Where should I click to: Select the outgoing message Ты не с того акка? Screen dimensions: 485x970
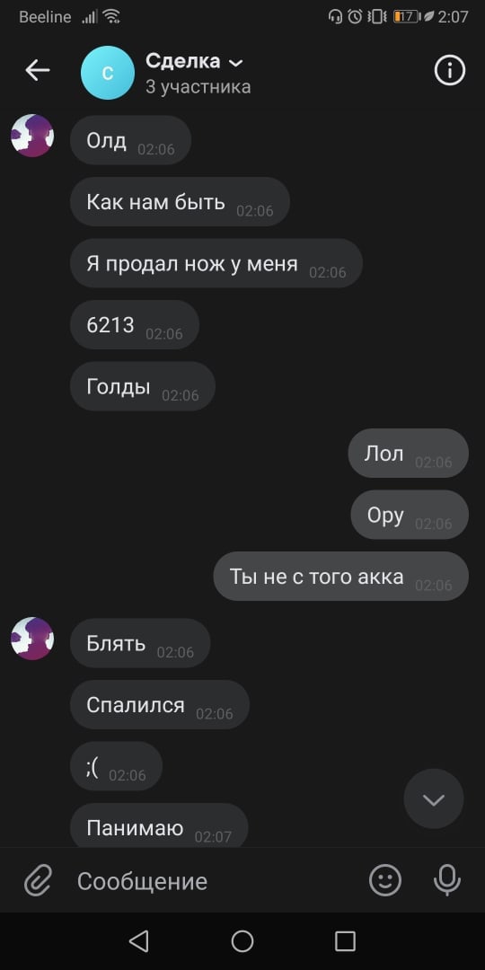[341, 577]
